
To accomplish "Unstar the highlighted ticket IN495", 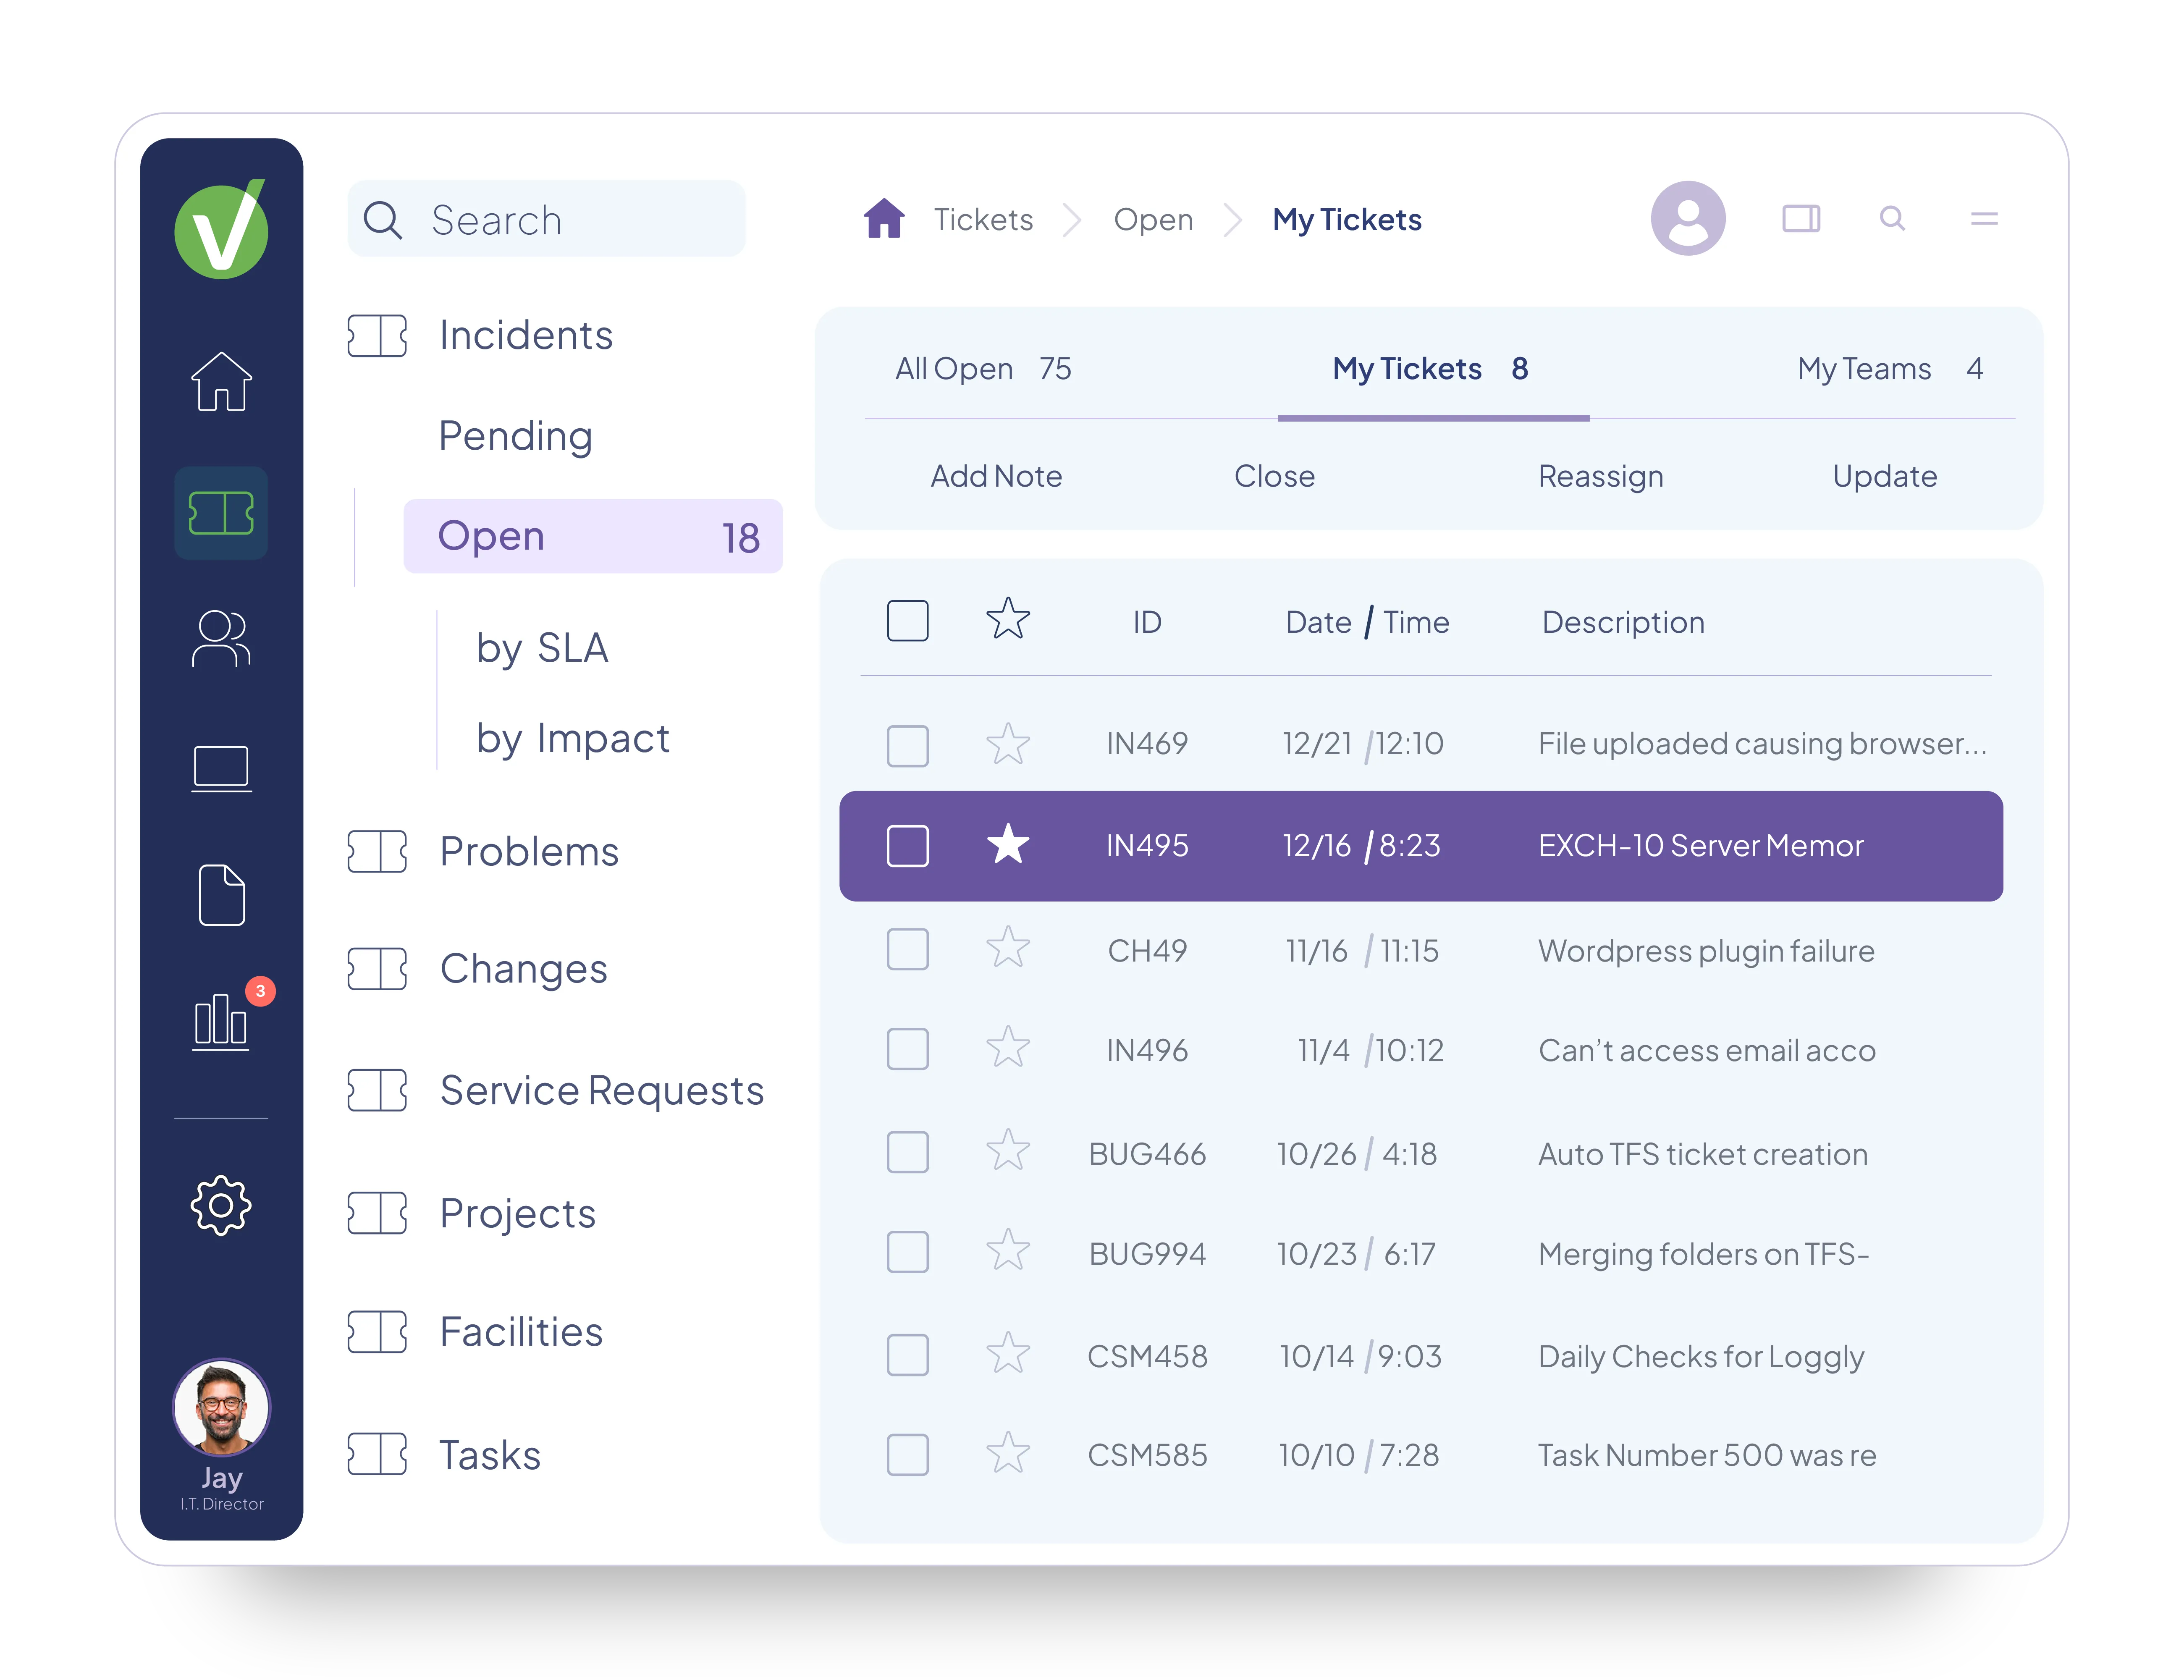I will click(1008, 844).
